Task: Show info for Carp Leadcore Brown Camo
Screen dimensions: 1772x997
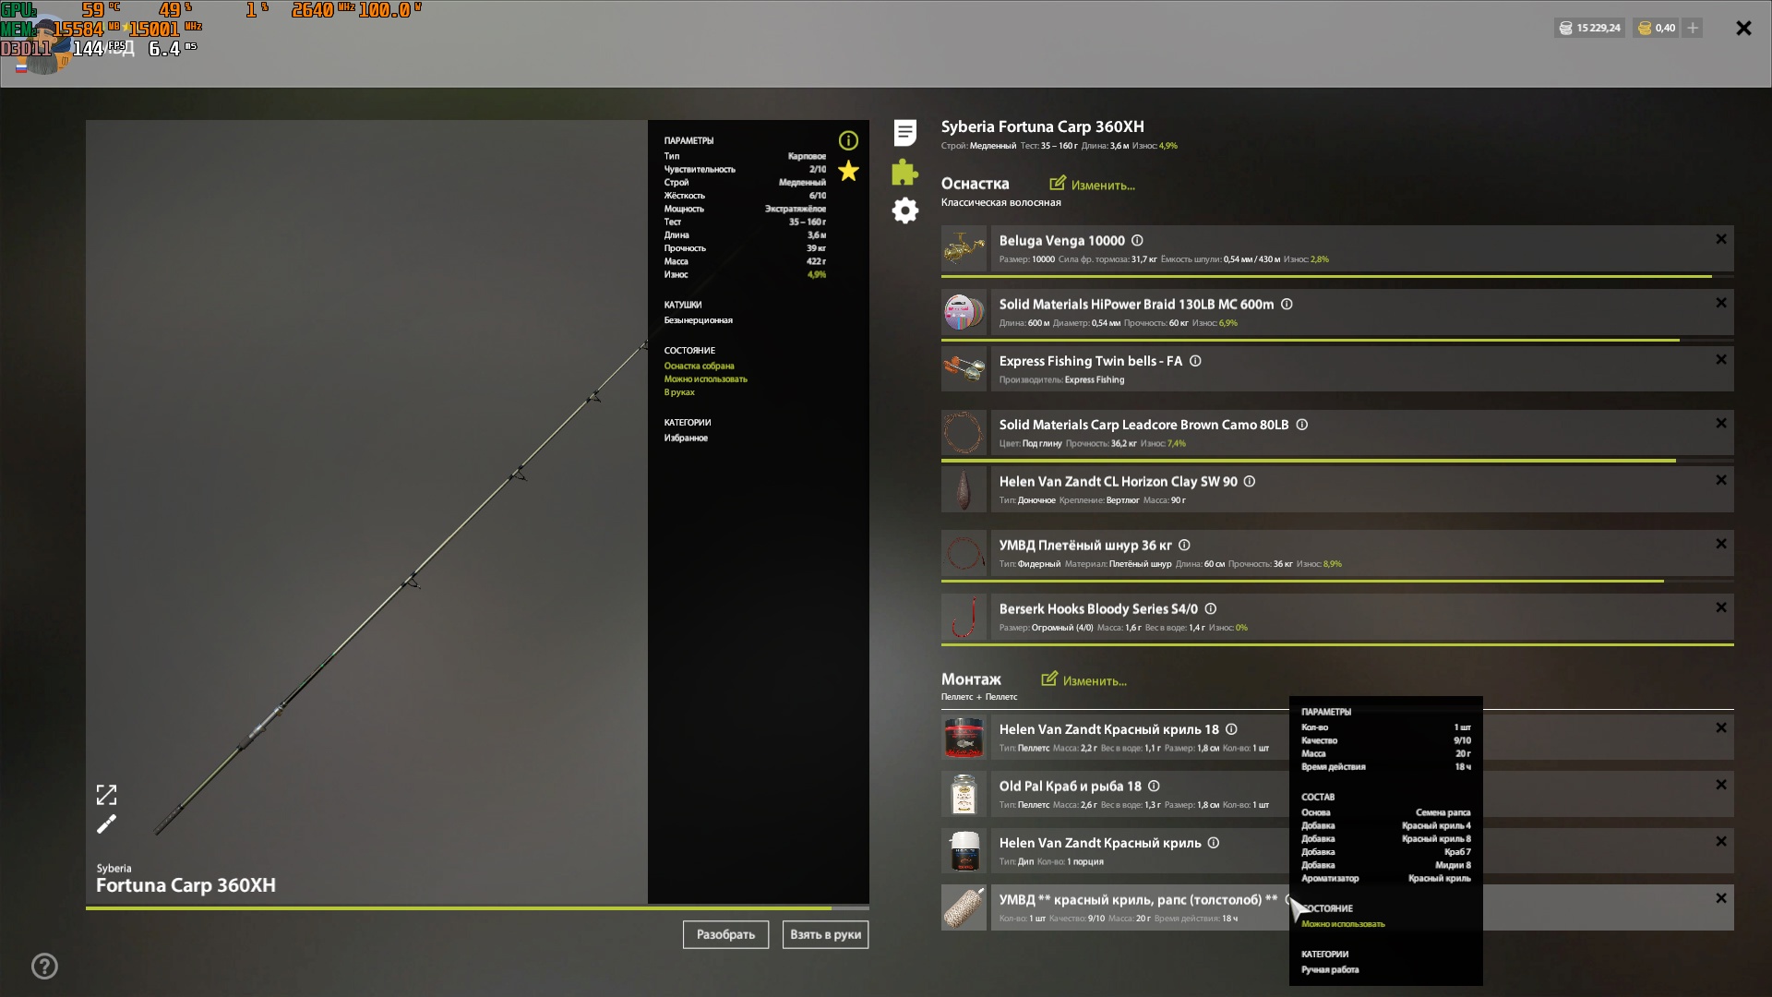Action: click(x=1302, y=425)
